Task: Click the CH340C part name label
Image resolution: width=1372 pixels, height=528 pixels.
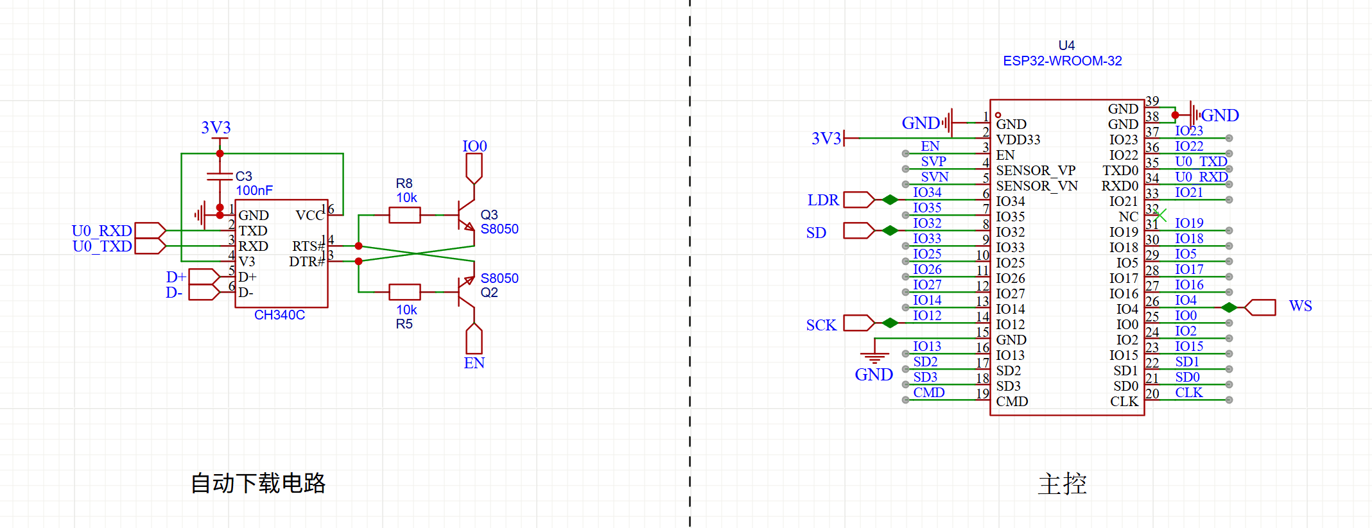Action: pyautogui.click(x=279, y=315)
